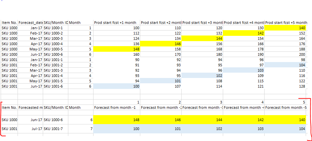Click the 'Prod start fcst +5 month' header
Screen dimensions: 312x141
(285, 23)
